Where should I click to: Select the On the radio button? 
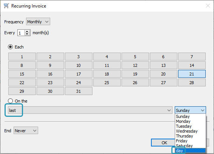[10, 101]
